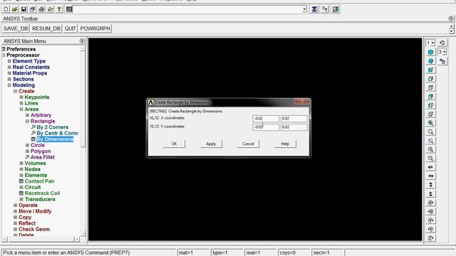Collapse the ANSYS Toolbar panel icon
Screen dimensions: 456x256
click(451, 18)
